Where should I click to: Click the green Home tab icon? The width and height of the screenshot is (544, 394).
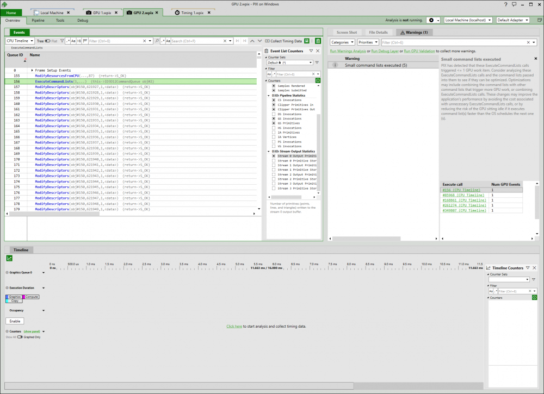10,12
